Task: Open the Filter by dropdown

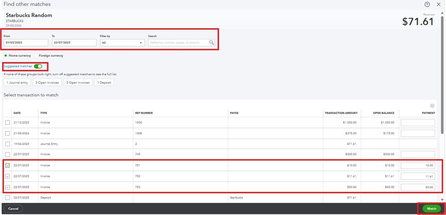Action: click(122, 43)
